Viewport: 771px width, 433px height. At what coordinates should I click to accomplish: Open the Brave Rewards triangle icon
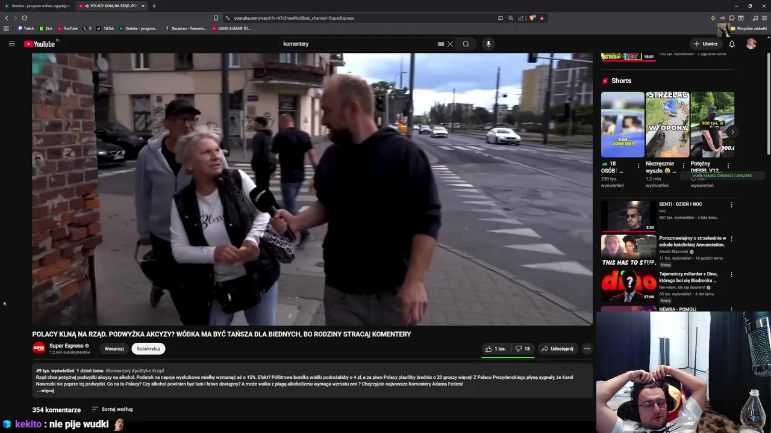[x=542, y=18]
